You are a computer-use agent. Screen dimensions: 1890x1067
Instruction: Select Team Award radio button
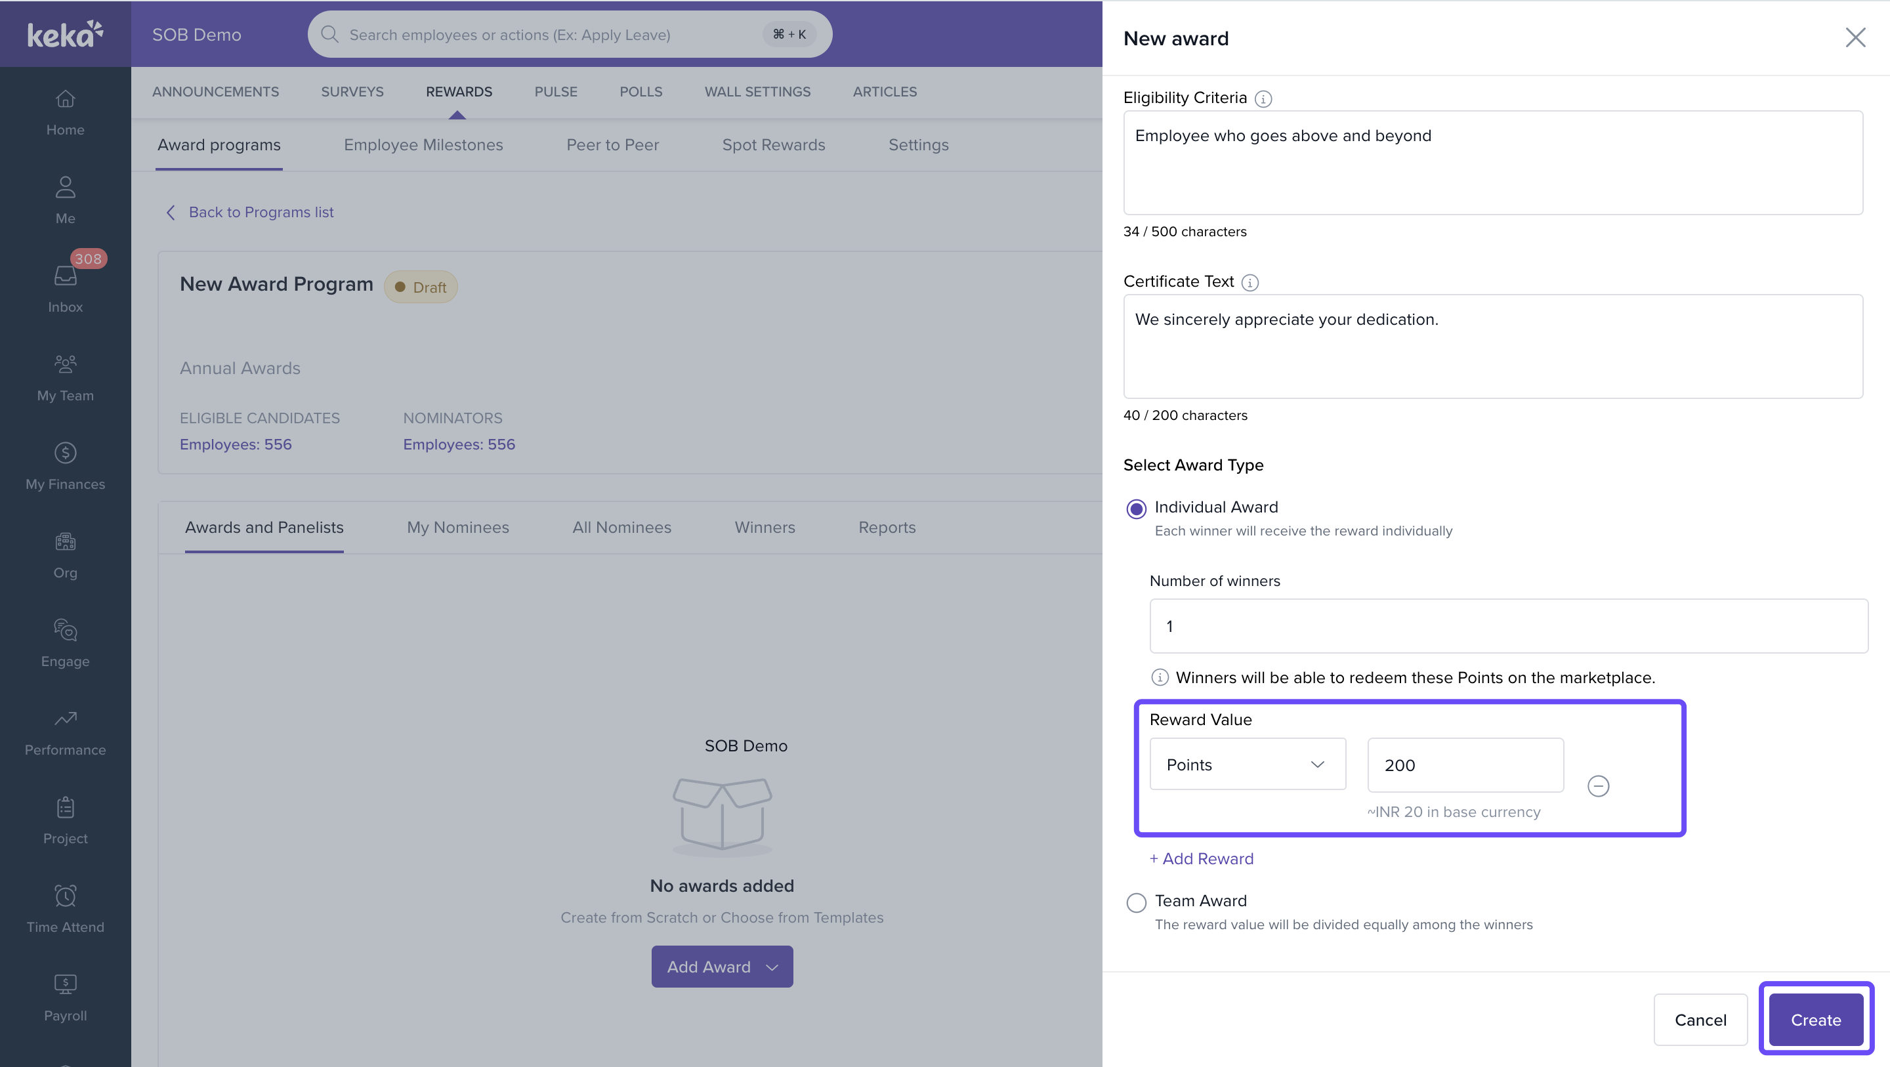pos(1136,903)
